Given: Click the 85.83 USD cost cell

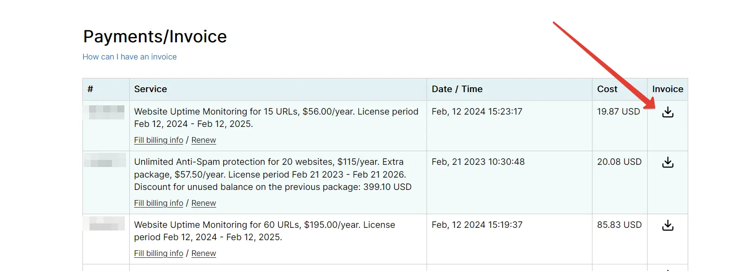Looking at the screenshot, I should tap(619, 225).
